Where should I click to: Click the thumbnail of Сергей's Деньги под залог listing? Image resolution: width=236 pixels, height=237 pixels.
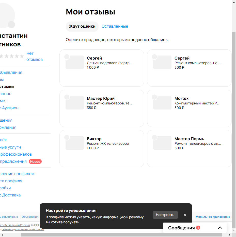pos(75,62)
